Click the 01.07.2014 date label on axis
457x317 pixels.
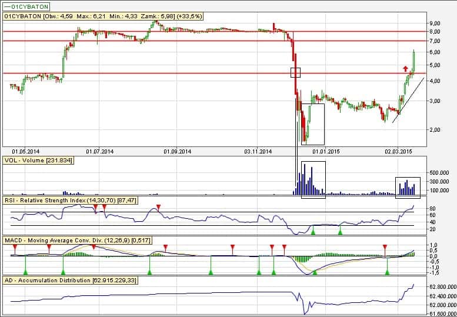100,151
